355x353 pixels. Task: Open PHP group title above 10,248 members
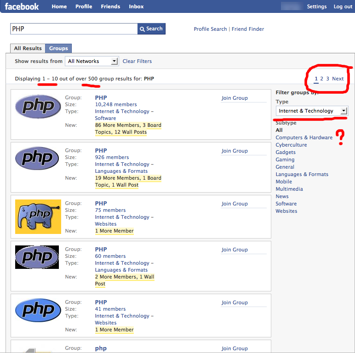pyautogui.click(x=101, y=98)
